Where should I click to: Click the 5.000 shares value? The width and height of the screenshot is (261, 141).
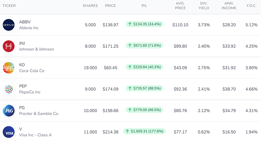tap(90, 25)
